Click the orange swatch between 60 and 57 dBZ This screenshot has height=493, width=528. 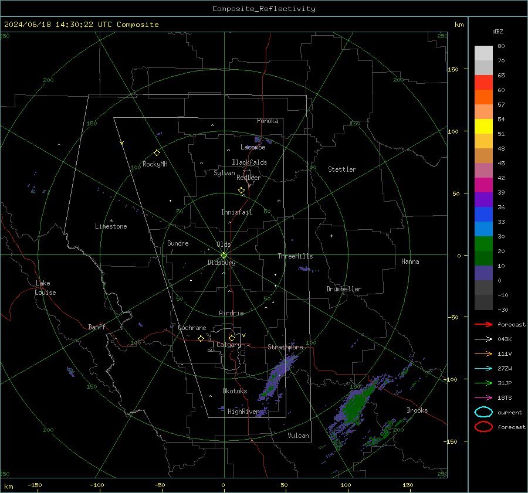(x=483, y=97)
